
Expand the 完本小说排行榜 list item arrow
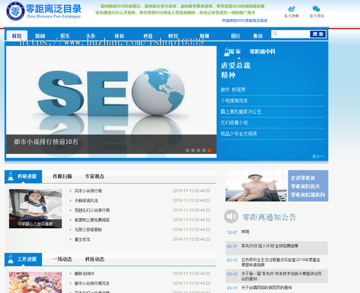coord(71,191)
